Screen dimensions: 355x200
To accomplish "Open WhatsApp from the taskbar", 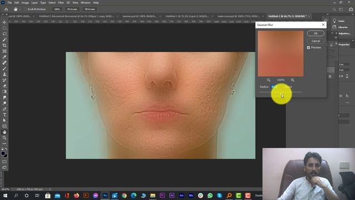I will [210, 196].
